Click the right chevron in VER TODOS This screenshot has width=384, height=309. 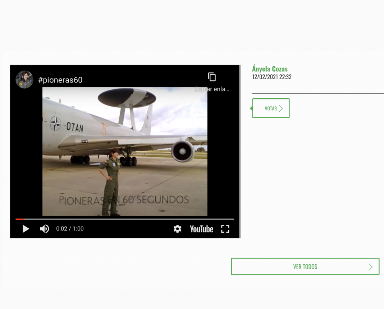point(370,267)
